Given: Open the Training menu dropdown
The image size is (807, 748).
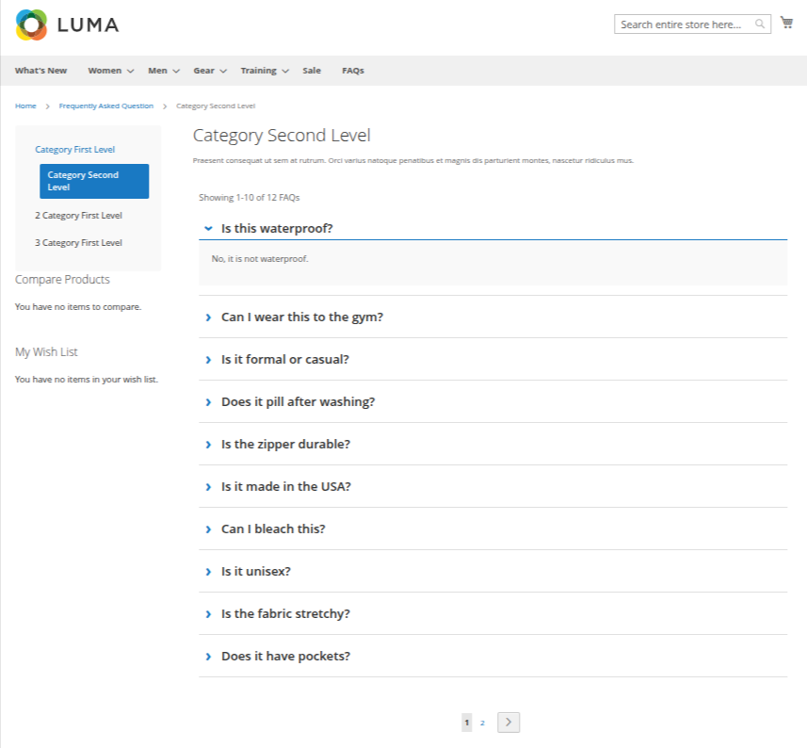Looking at the screenshot, I should (264, 71).
